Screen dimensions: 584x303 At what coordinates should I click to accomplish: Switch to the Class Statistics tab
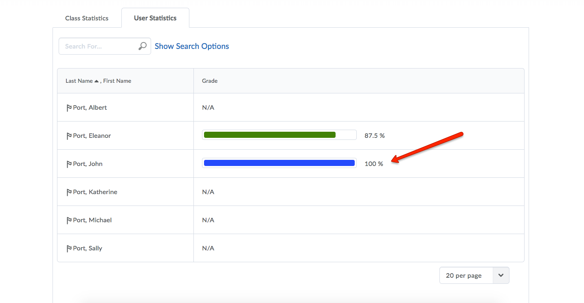point(87,18)
